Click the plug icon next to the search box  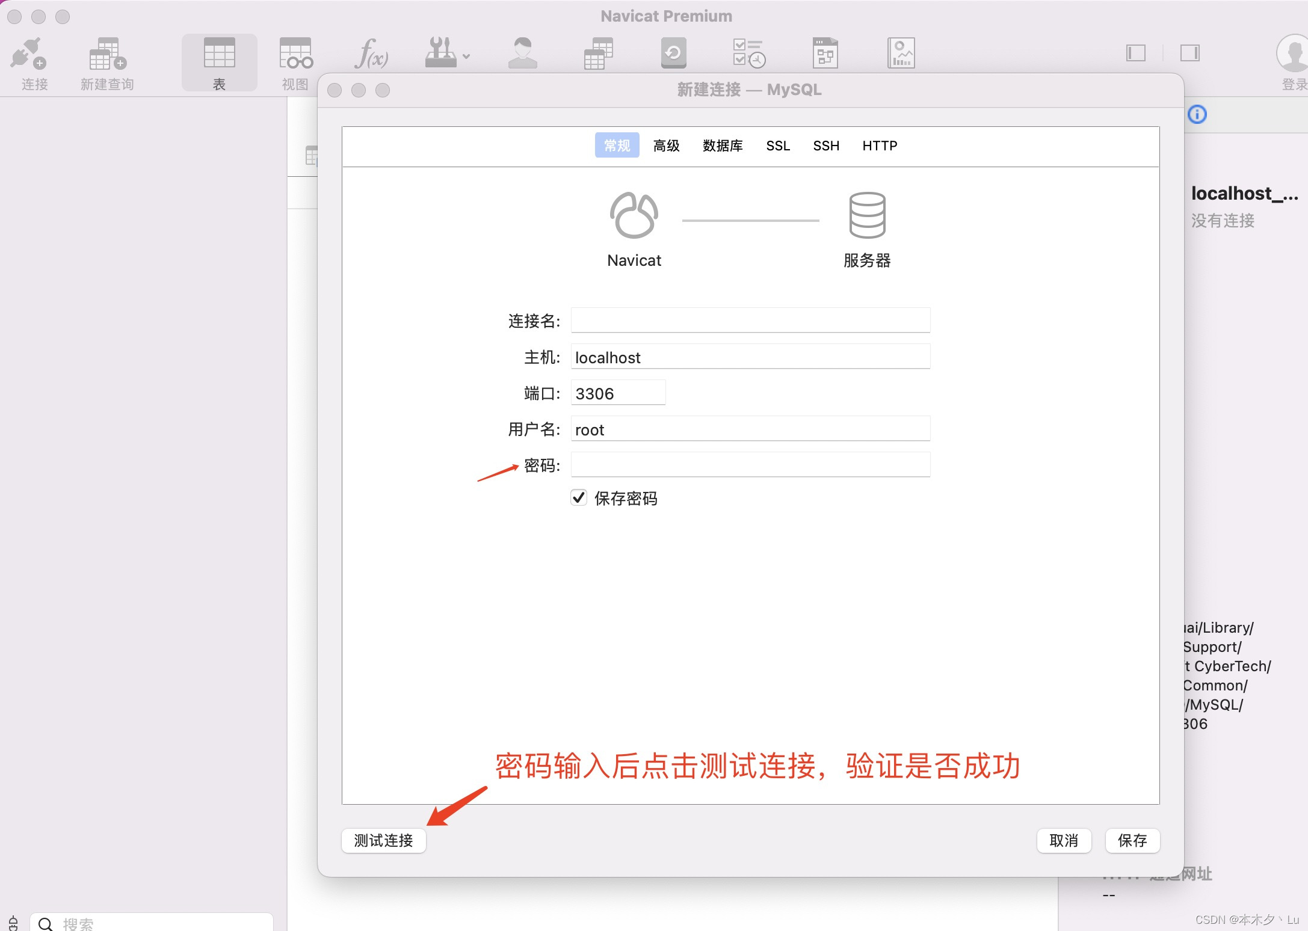tap(13, 923)
